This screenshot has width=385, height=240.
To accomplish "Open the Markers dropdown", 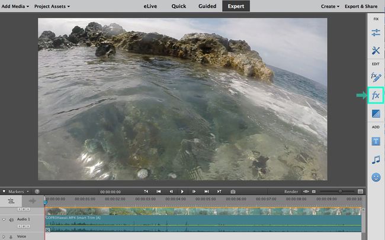I will (18, 192).
